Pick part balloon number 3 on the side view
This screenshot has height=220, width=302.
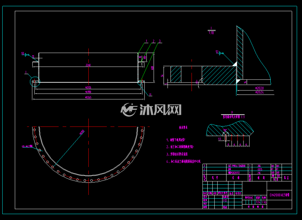[160, 41]
